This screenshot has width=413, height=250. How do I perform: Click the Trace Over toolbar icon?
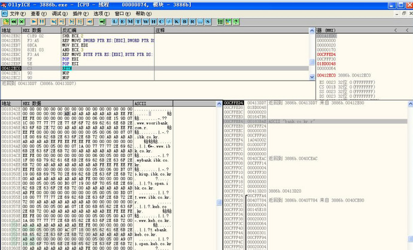click(x=80, y=22)
